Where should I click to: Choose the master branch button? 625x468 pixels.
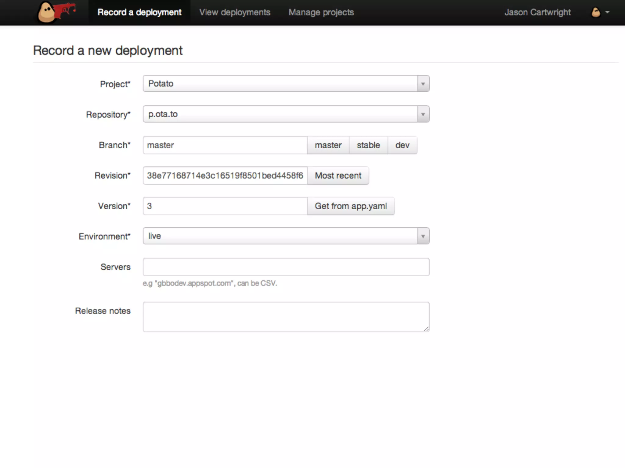(328, 145)
